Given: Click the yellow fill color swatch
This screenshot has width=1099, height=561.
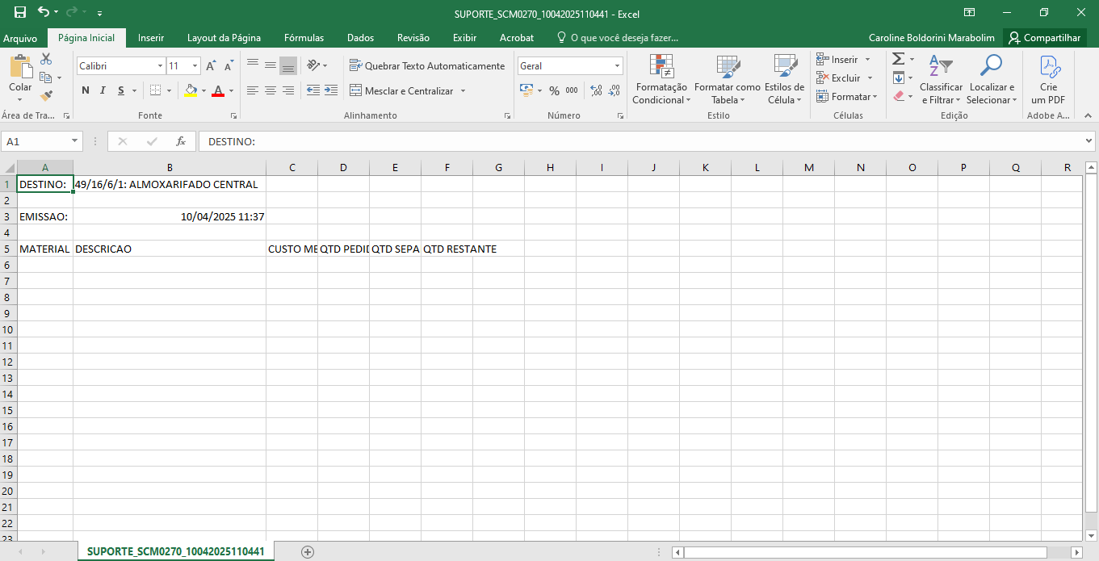Looking at the screenshot, I should pos(191,90).
